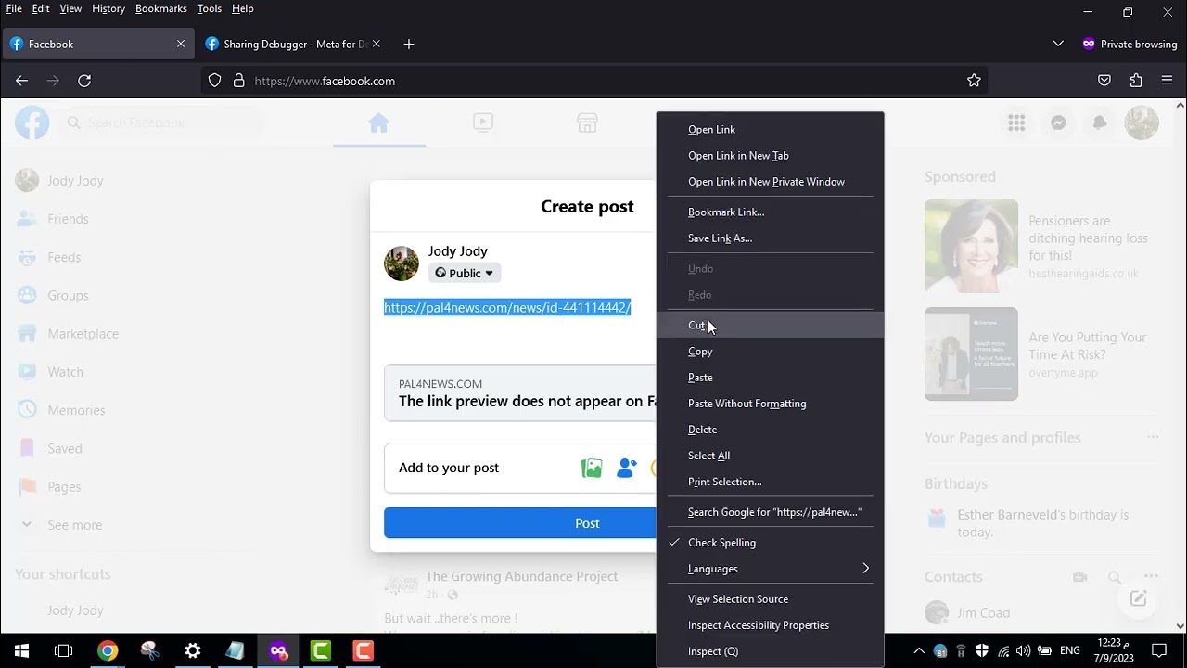Open Windows Start menu

click(21, 650)
